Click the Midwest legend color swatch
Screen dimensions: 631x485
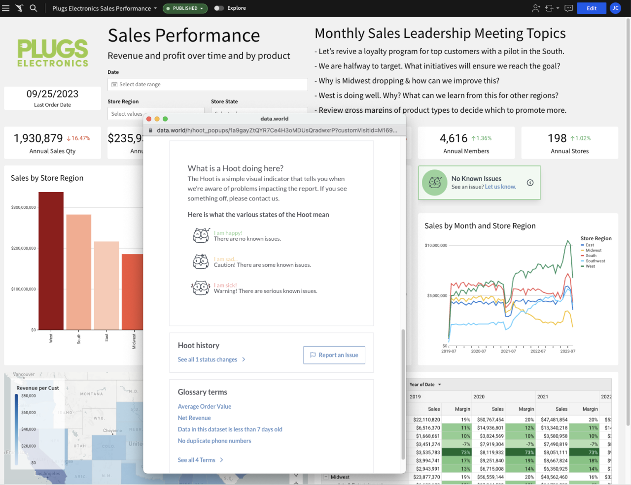(582, 250)
